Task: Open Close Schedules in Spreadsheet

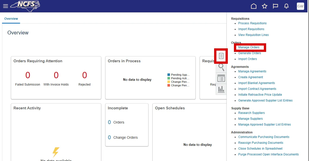Action: pos(260,149)
